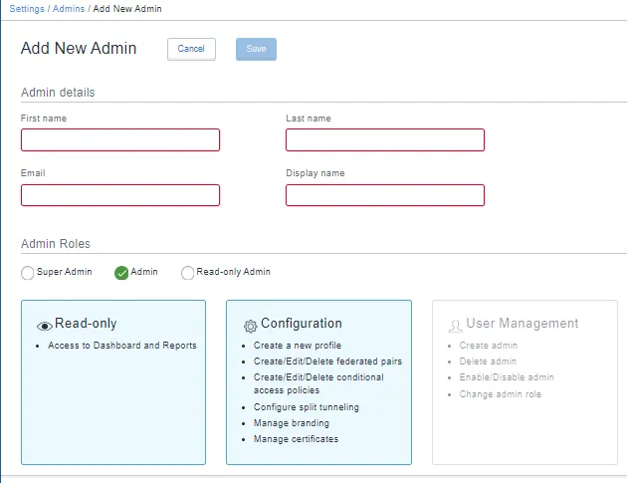Click 'Create/Edit/Delete conditional access policies' item
The height and width of the screenshot is (483, 627).
coord(318,383)
